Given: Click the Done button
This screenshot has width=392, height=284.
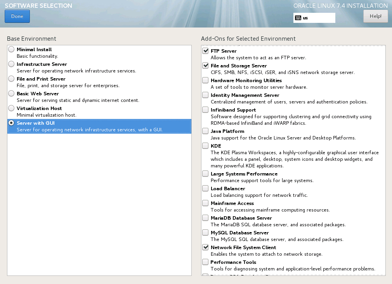Looking at the screenshot, I should tap(17, 16).
